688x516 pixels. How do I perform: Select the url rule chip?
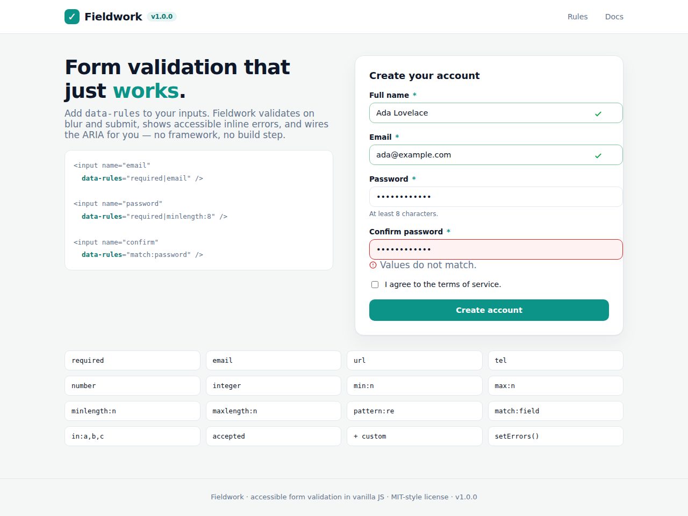click(x=414, y=361)
